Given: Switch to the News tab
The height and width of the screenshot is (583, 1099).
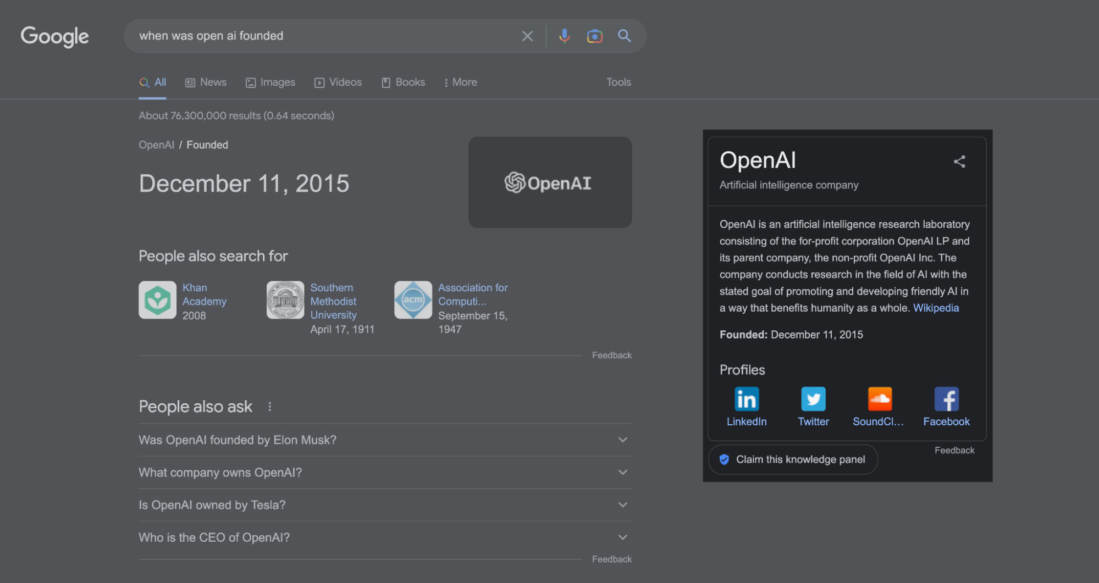Looking at the screenshot, I should point(206,82).
